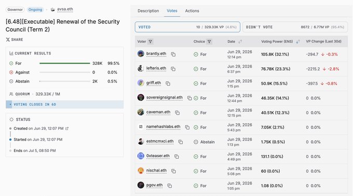Click sovereignsignal.eth avatar

(x=141, y=97)
